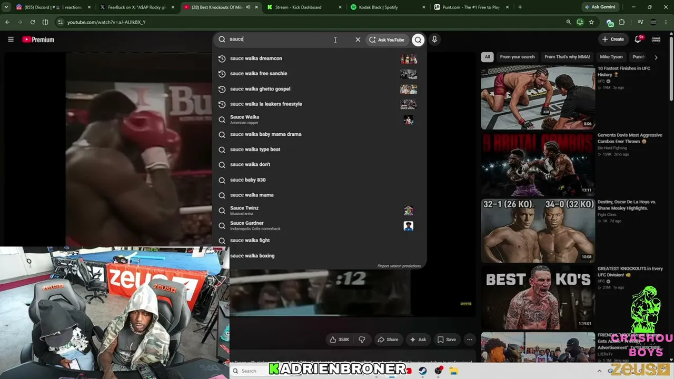Select suggestion 'sauce walka don't'
This screenshot has height=379, width=674.
[x=319, y=165]
